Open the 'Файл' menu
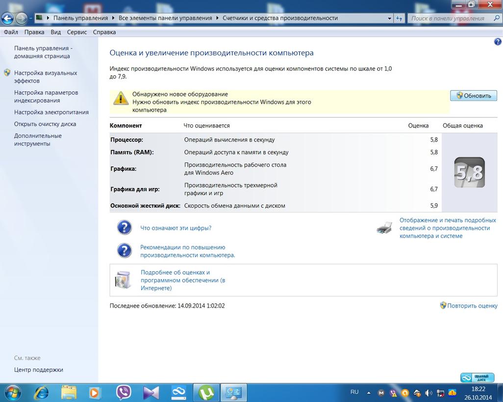Viewport: 503px width, 402px height. (11, 32)
